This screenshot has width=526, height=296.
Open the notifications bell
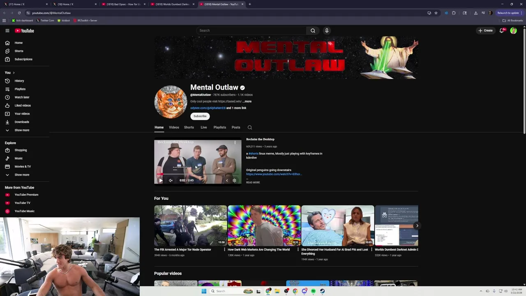click(502, 30)
